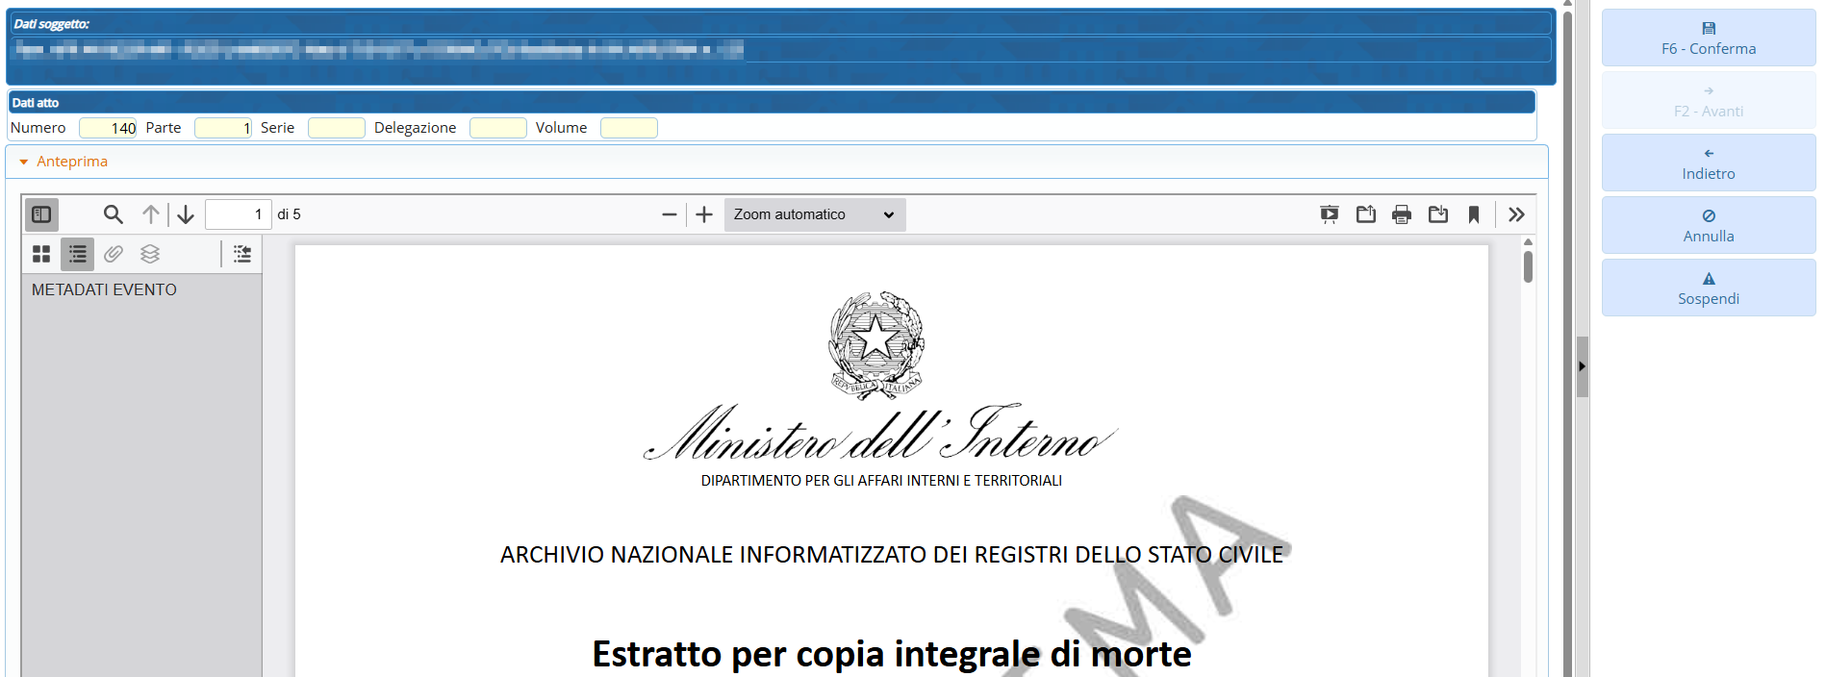Click the page number field
This screenshot has height=677, width=1826.
(x=238, y=214)
